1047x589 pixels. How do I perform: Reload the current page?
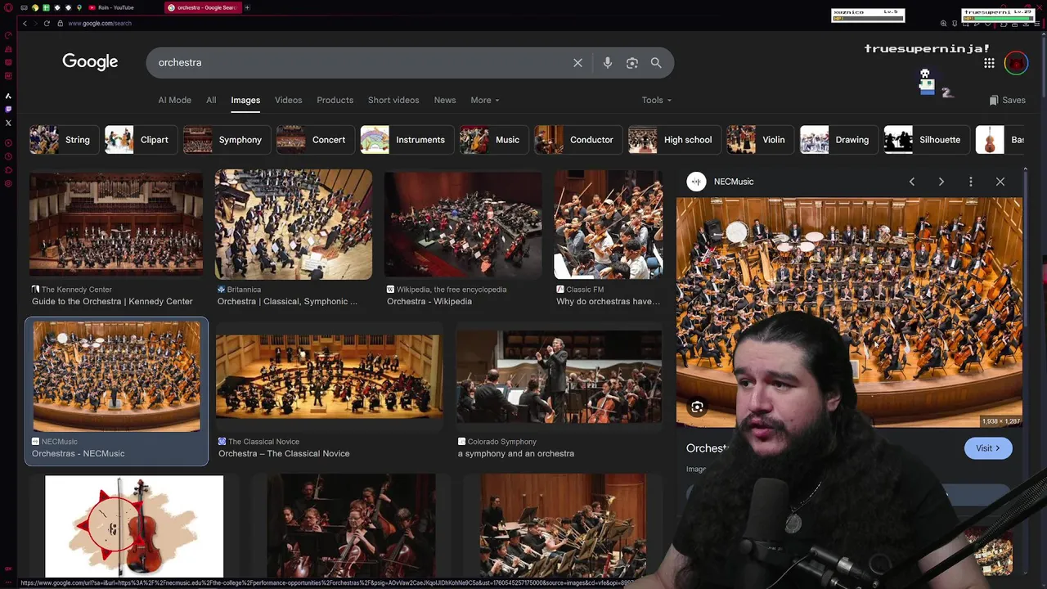coord(47,23)
